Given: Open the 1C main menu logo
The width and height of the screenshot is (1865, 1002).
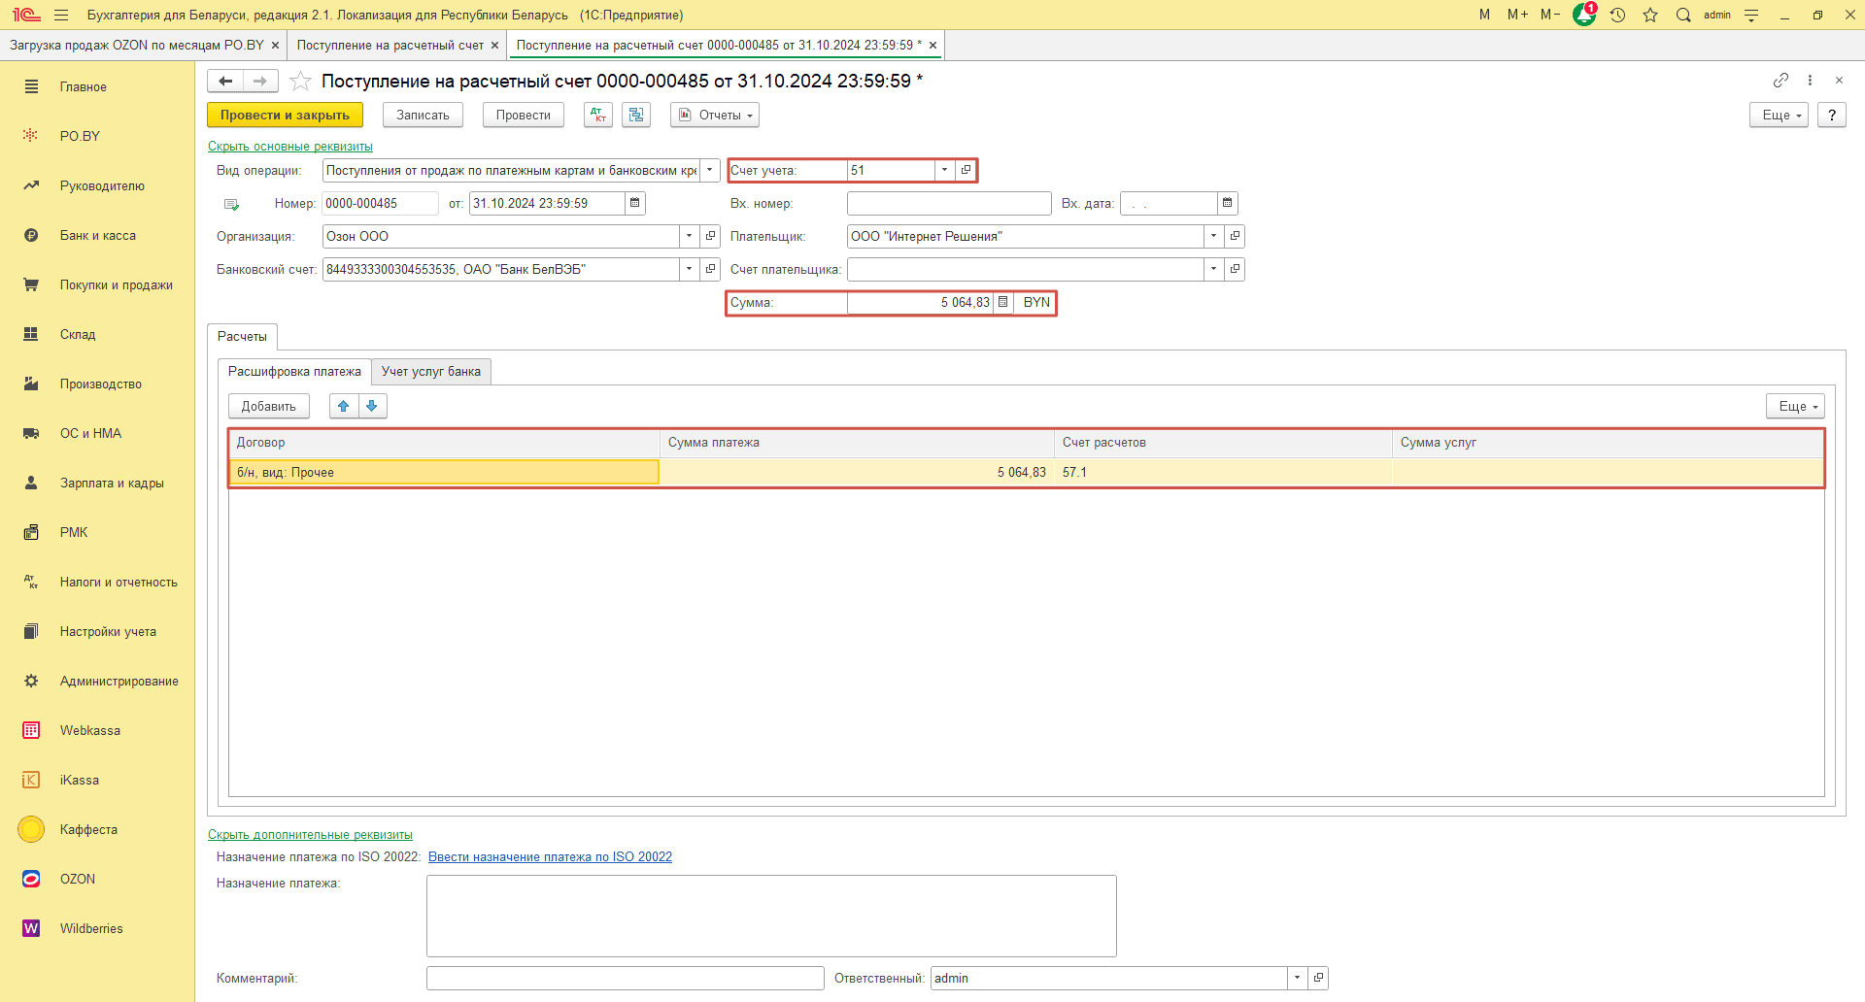Looking at the screenshot, I should [x=26, y=15].
